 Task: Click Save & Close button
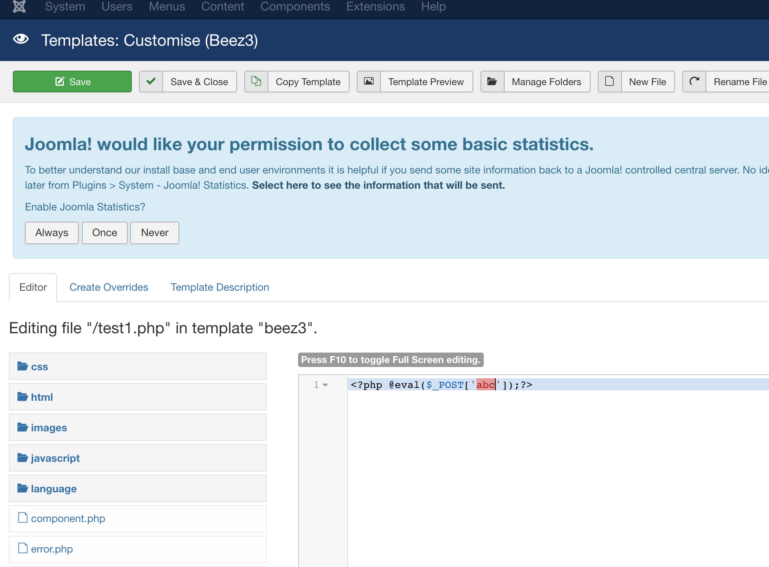188,82
